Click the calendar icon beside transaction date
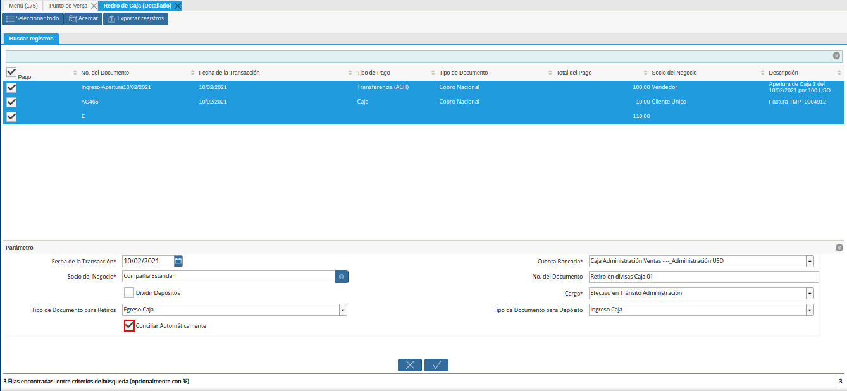 [178, 260]
